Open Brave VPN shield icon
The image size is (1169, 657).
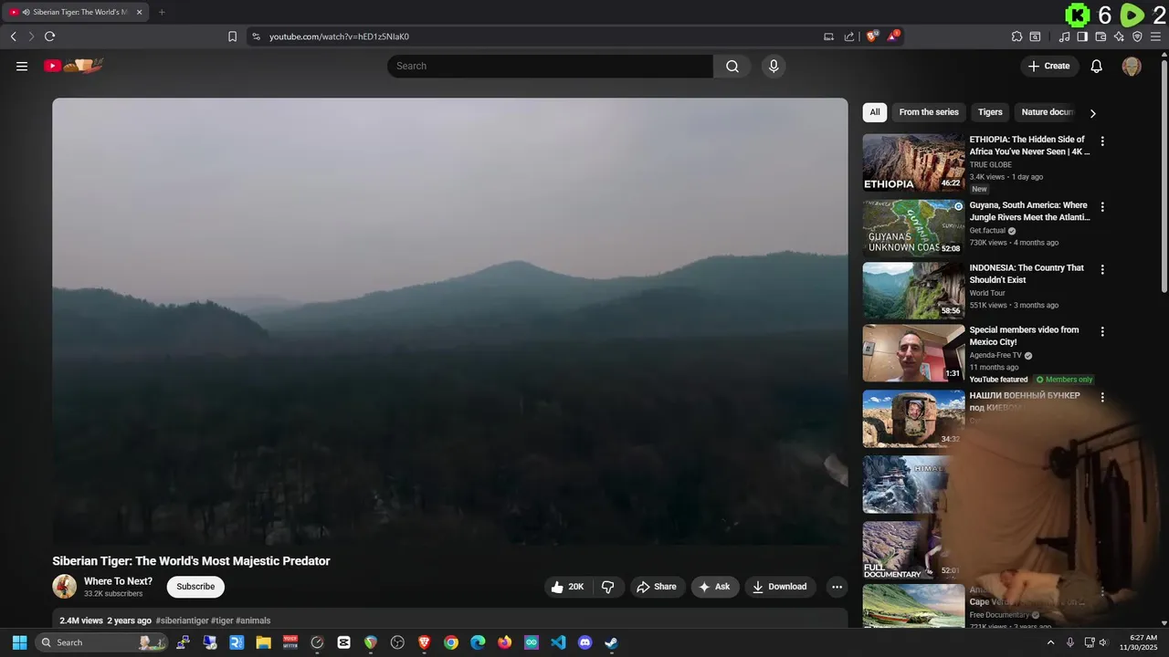pyautogui.click(x=1137, y=36)
